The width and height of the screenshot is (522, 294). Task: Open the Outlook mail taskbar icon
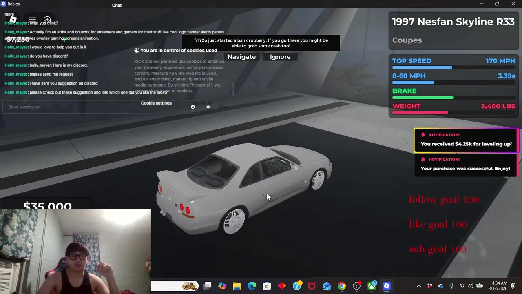pyautogui.click(x=327, y=286)
